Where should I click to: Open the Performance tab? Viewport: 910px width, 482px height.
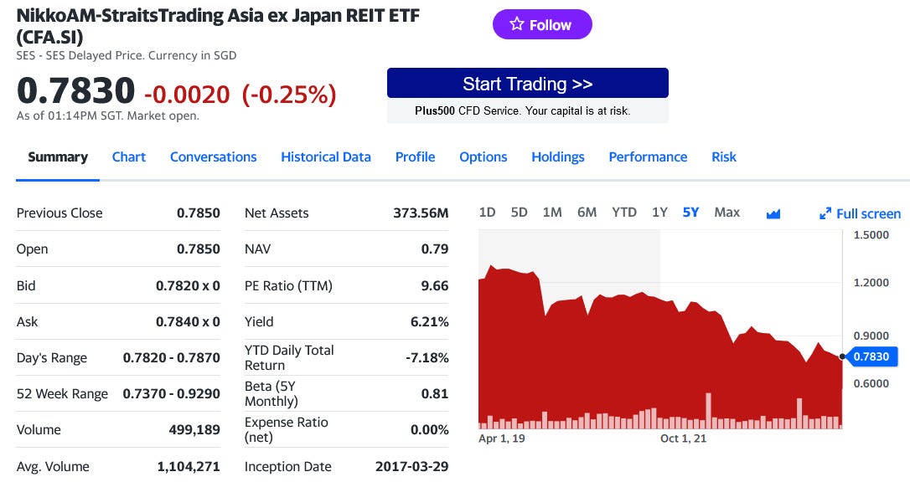click(648, 156)
